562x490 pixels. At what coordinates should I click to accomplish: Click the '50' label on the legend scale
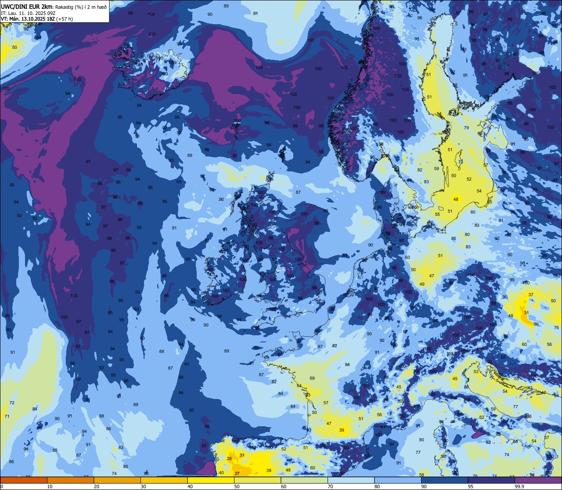point(237,486)
